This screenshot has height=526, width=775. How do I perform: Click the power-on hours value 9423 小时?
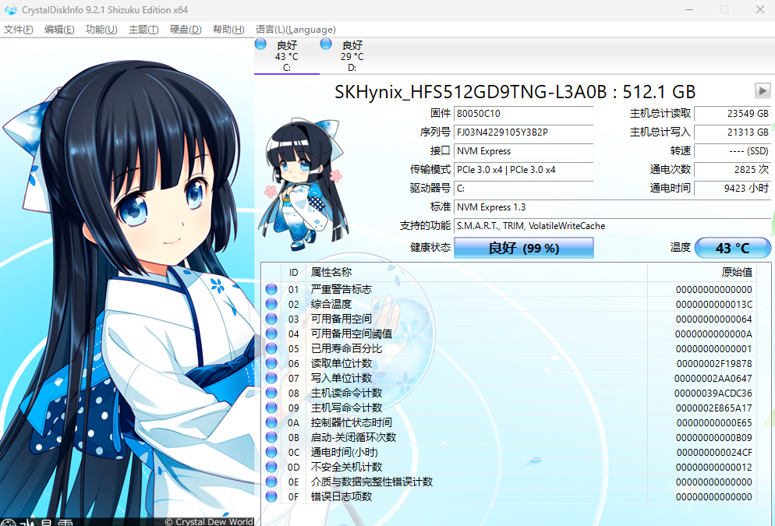[x=732, y=189]
